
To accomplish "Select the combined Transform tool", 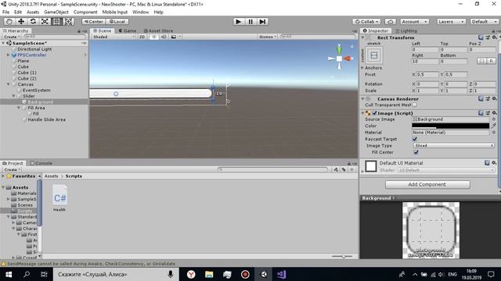I will [x=68, y=21].
